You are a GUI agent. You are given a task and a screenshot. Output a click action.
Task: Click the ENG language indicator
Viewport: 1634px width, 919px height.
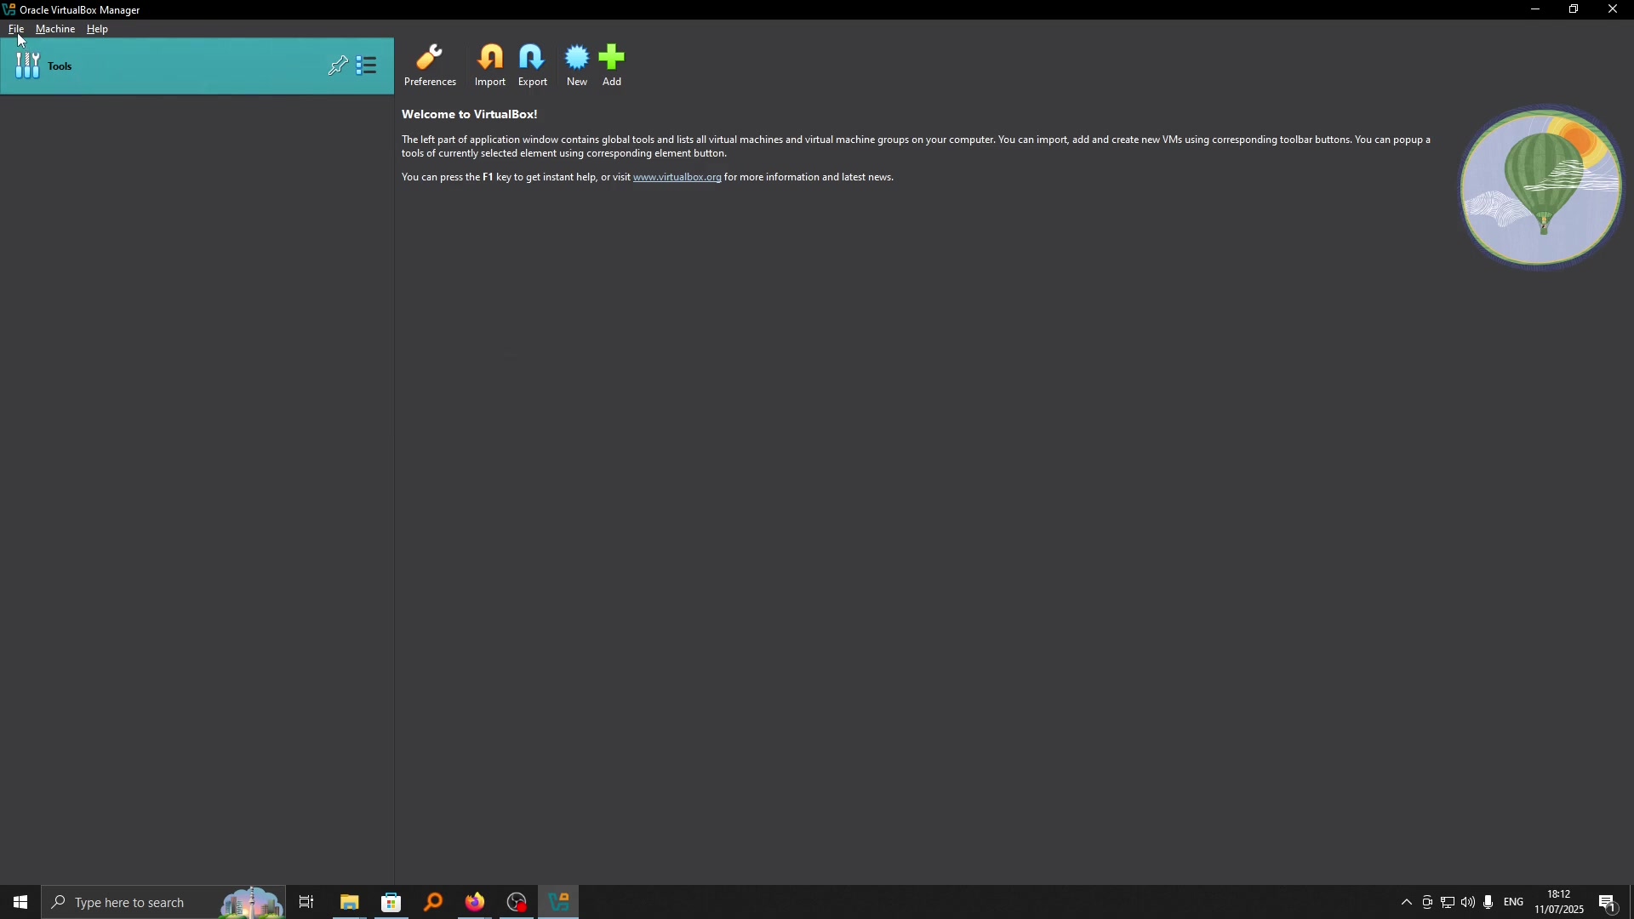tap(1515, 903)
